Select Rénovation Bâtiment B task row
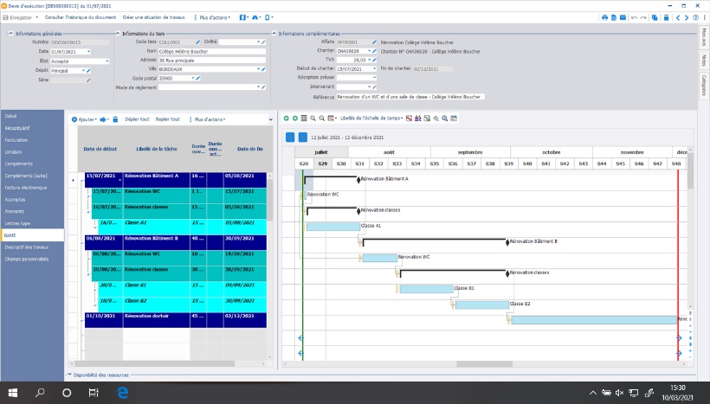Image resolution: width=710 pixels, height=404 pixels. [x=176, y=243]
